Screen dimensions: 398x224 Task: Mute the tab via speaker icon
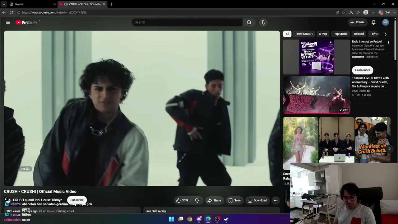point(66,4)
